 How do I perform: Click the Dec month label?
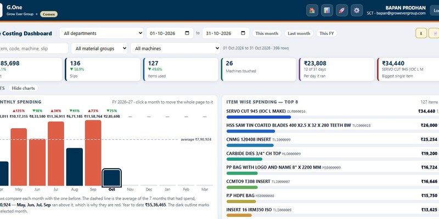click(x=149, y=189)
